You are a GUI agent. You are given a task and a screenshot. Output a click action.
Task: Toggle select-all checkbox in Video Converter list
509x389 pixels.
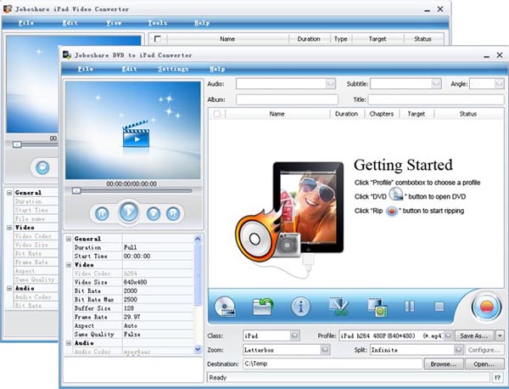(158, 39)
